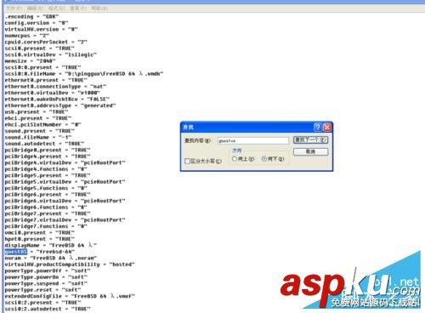The height and width of the screenshot is (313, 425).
Task: Click the nvram line
Action: pyautogui.click(x=51, y=258)
